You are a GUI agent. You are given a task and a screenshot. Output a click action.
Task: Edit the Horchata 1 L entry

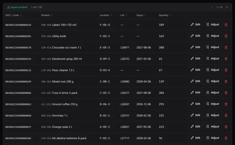click(x=195, y=115)
